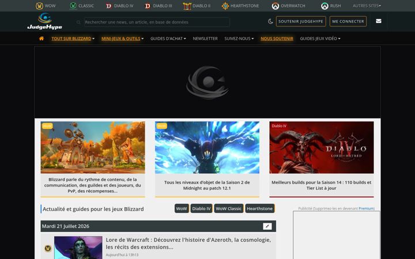Screen dimensions: 415x259
Task: Go to the JudgeHype logo homepage
Action: (45, 21)
